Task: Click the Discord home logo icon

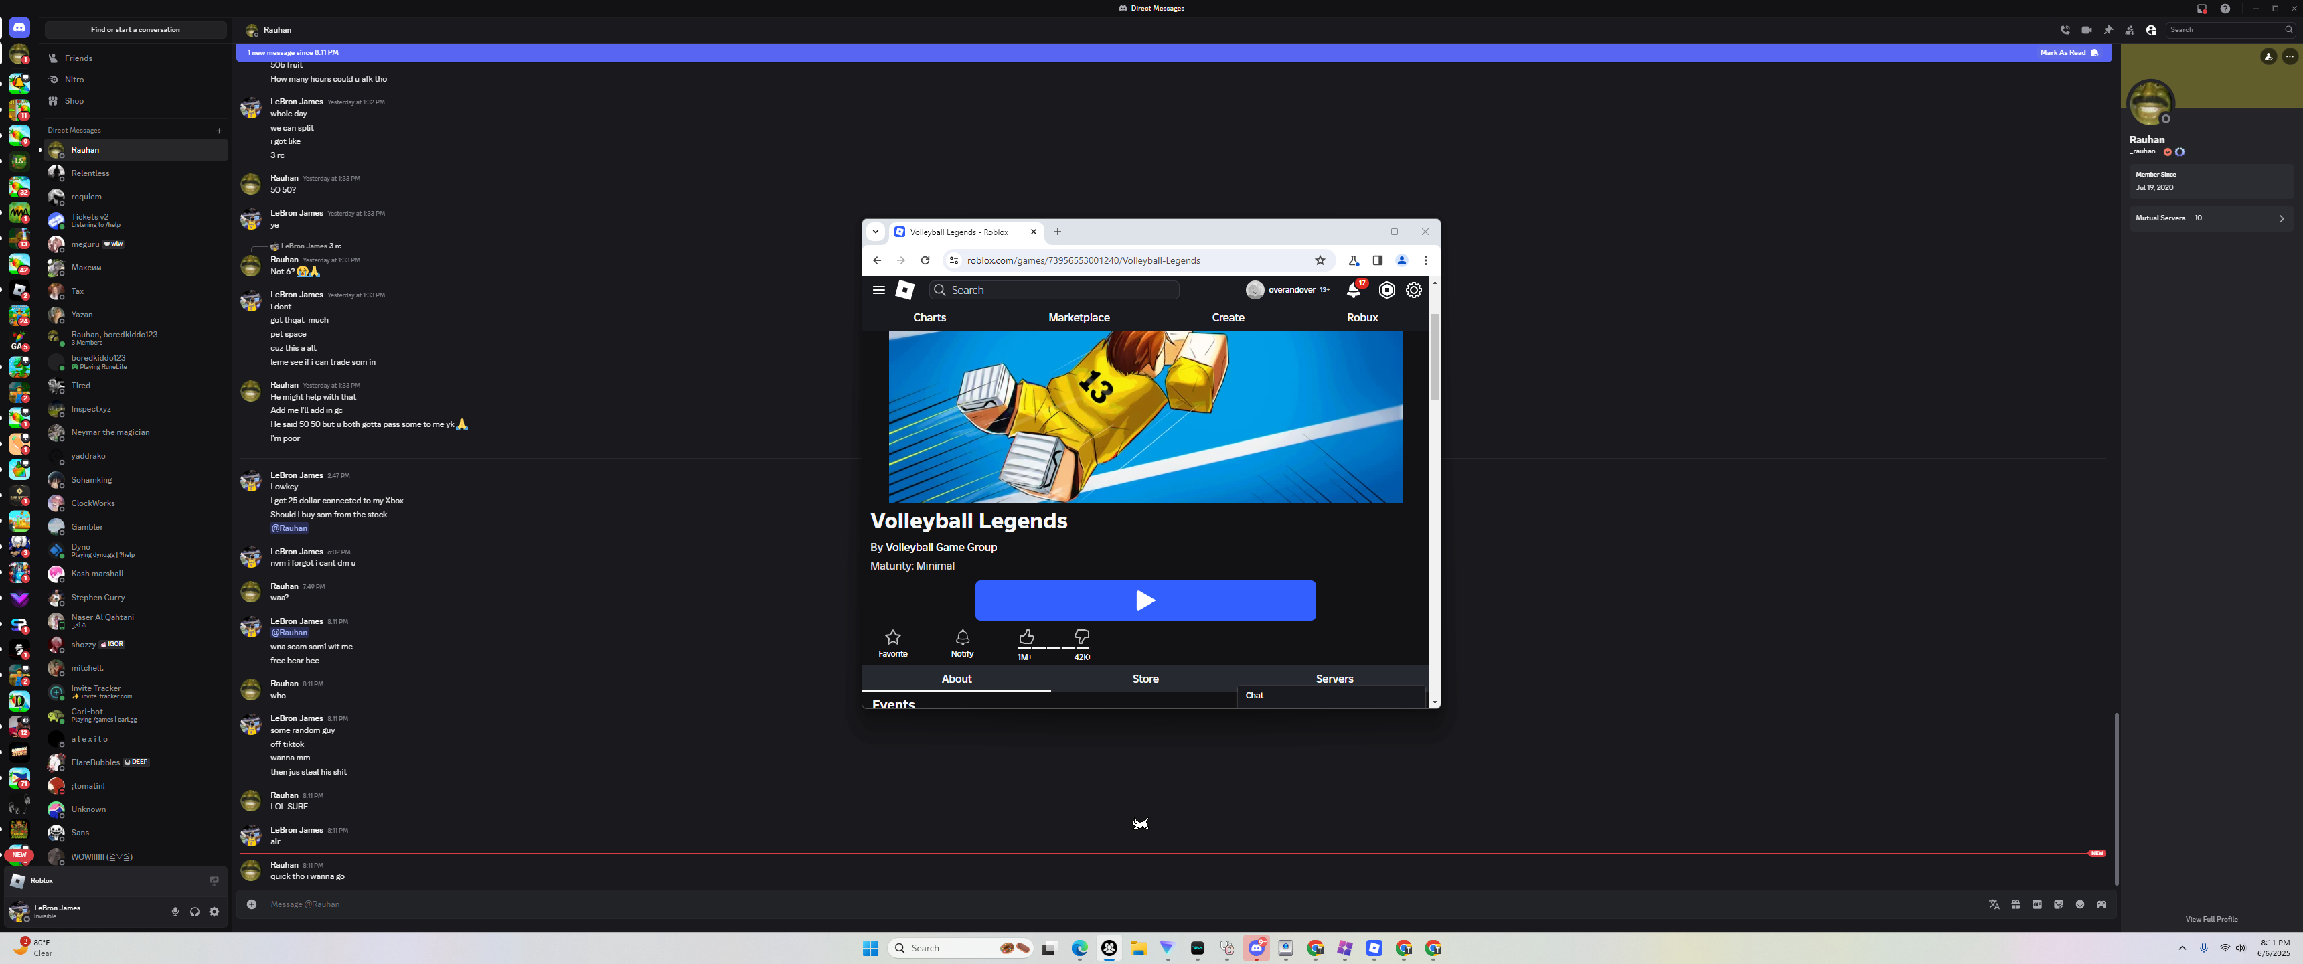Action: (x=19, y=29)
